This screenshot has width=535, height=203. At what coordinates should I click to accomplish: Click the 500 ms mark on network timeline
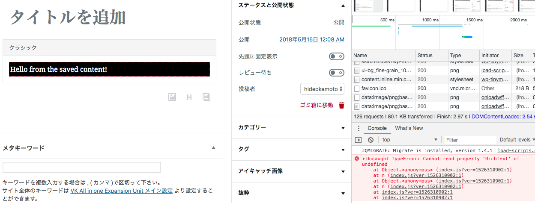point(387,20)
